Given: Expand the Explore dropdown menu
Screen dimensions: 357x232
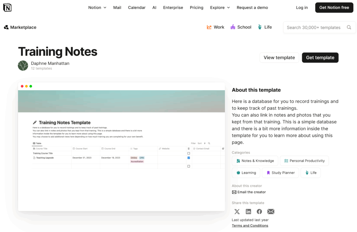Looking at the screenshot, I should [x=220, y=8].
